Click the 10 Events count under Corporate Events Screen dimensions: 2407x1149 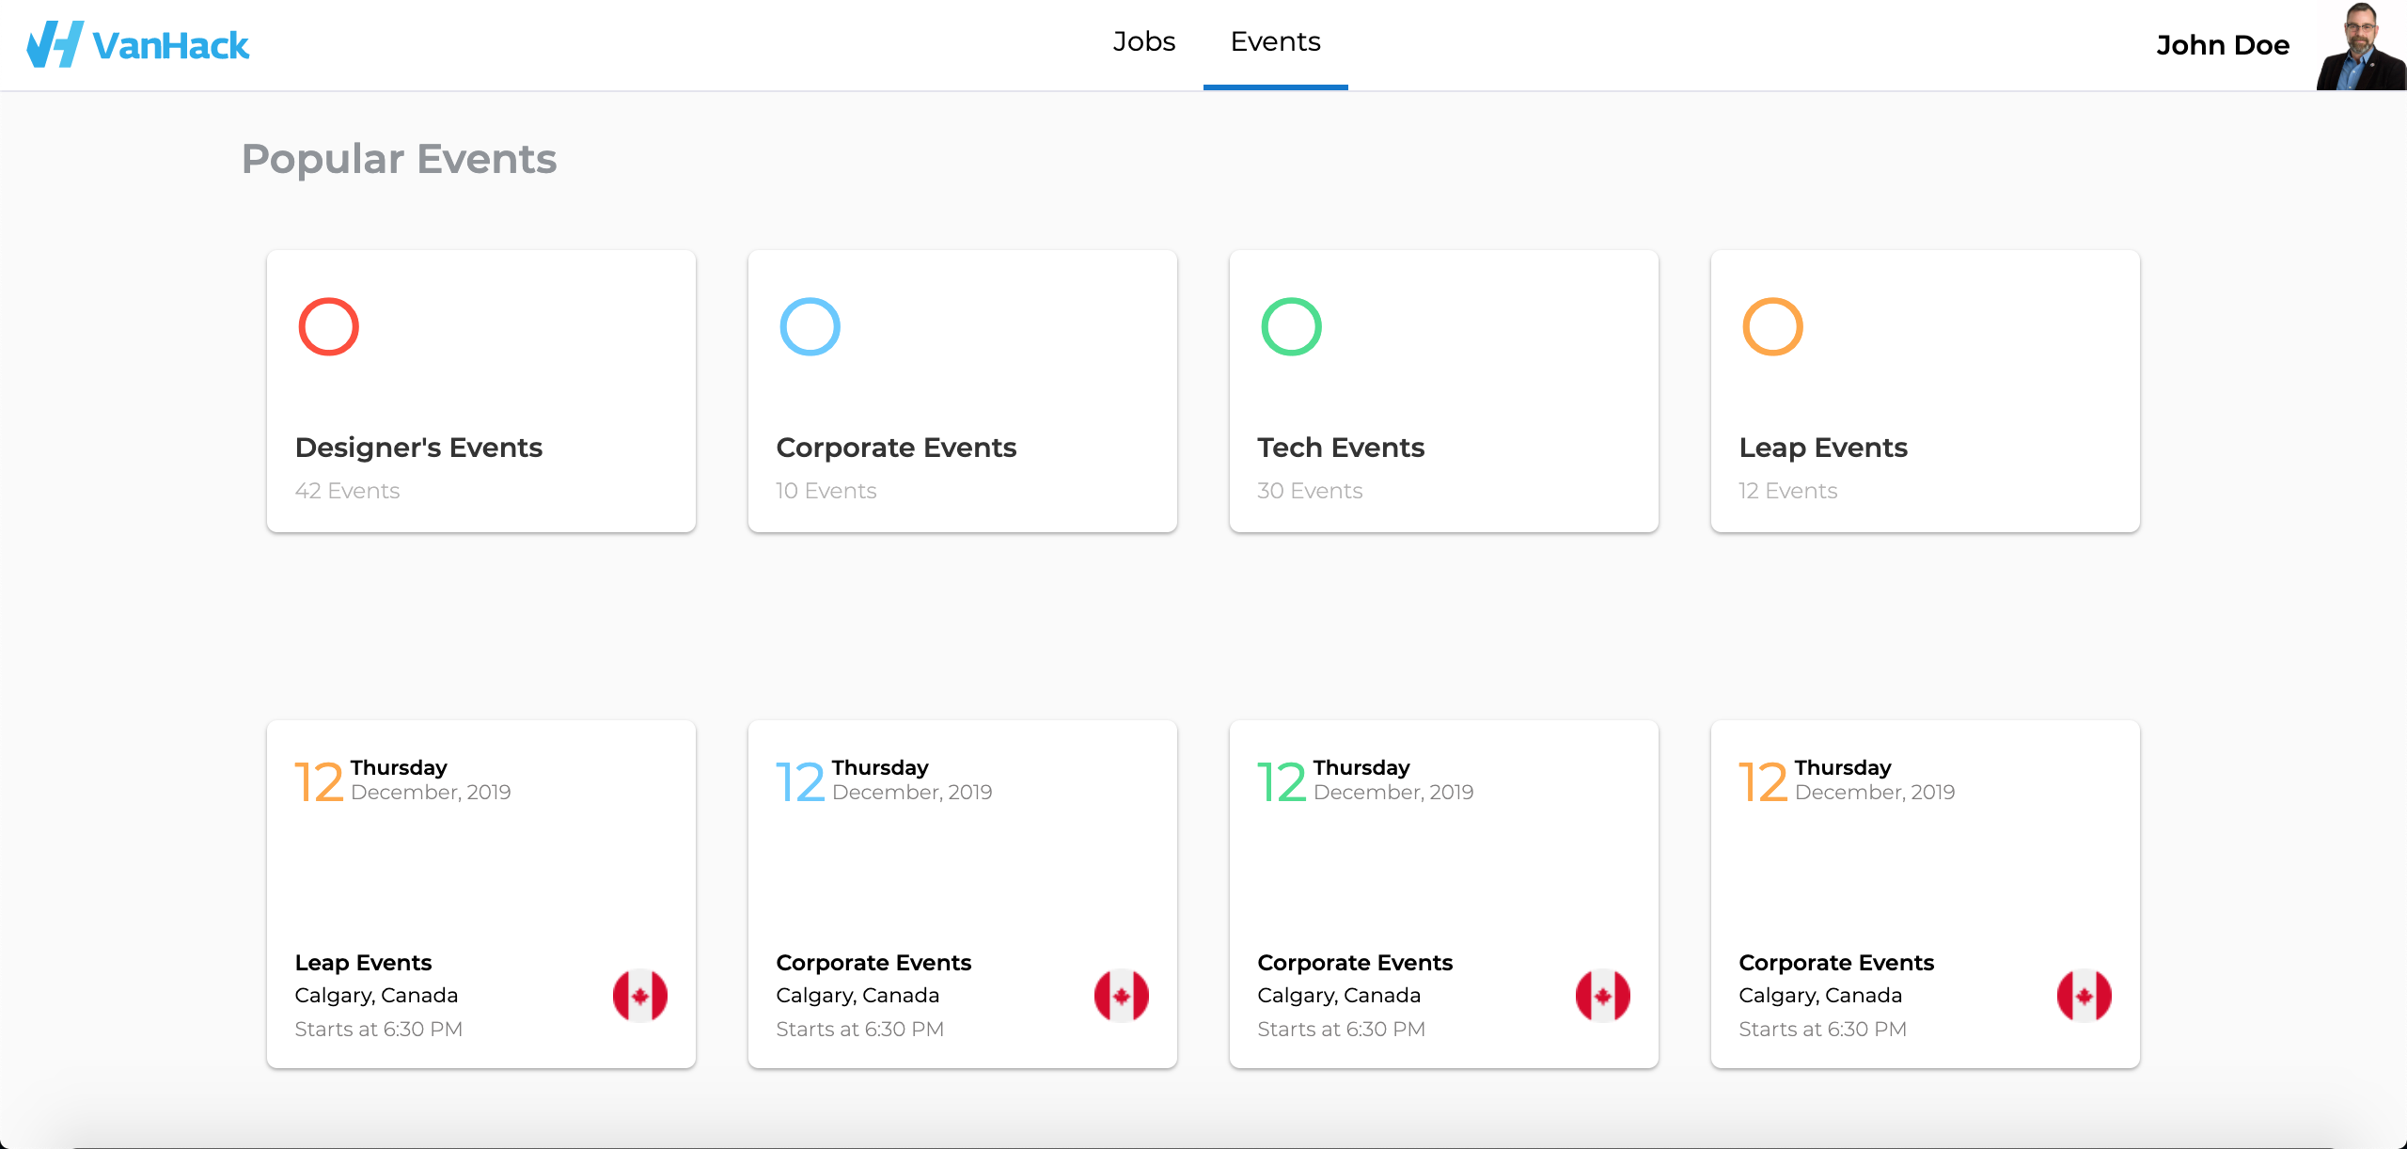click(x=826, y=491)
